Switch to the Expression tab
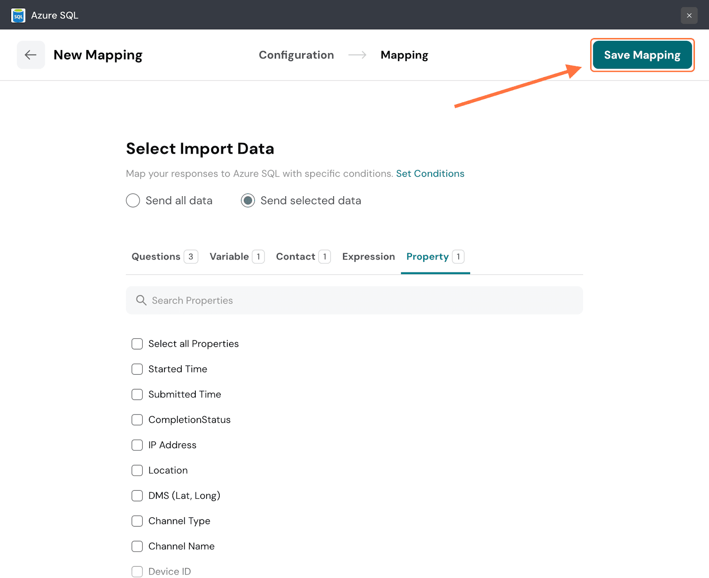Image resolution: width=709 pixels, height=578 pixels. click(368, 256)
